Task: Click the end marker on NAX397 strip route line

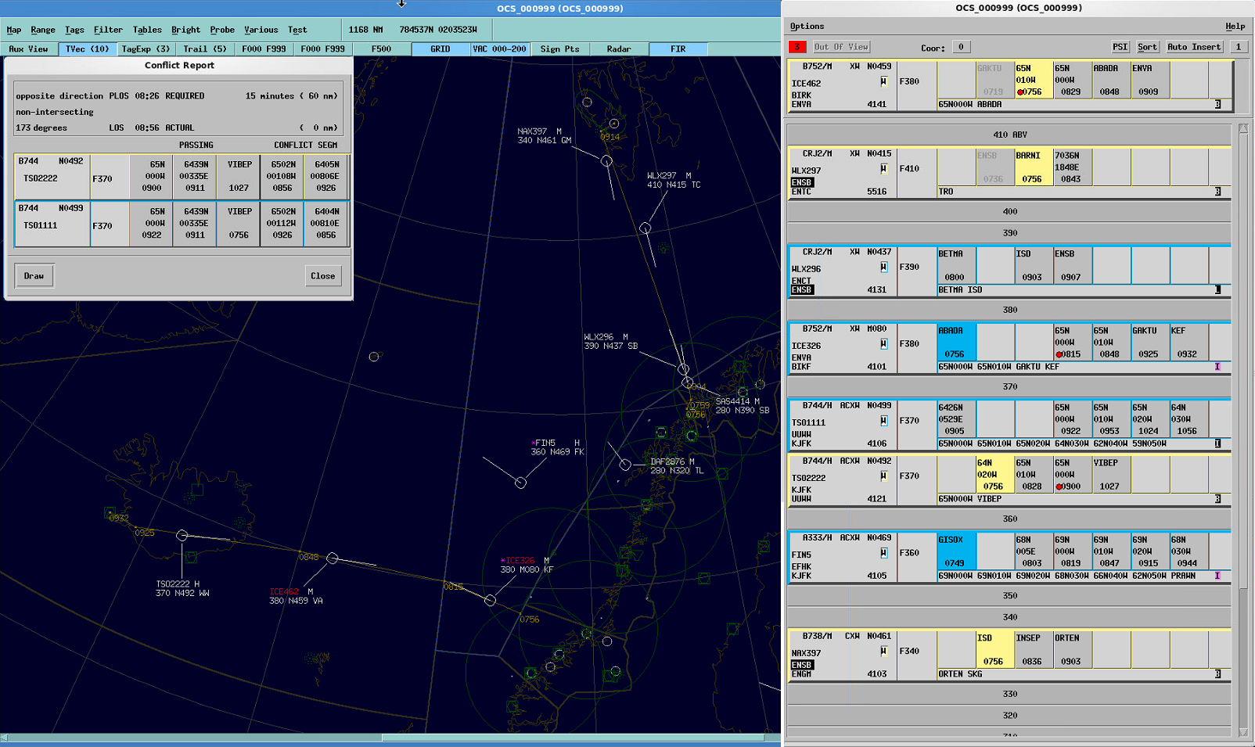Action: tap(1217, 674)
